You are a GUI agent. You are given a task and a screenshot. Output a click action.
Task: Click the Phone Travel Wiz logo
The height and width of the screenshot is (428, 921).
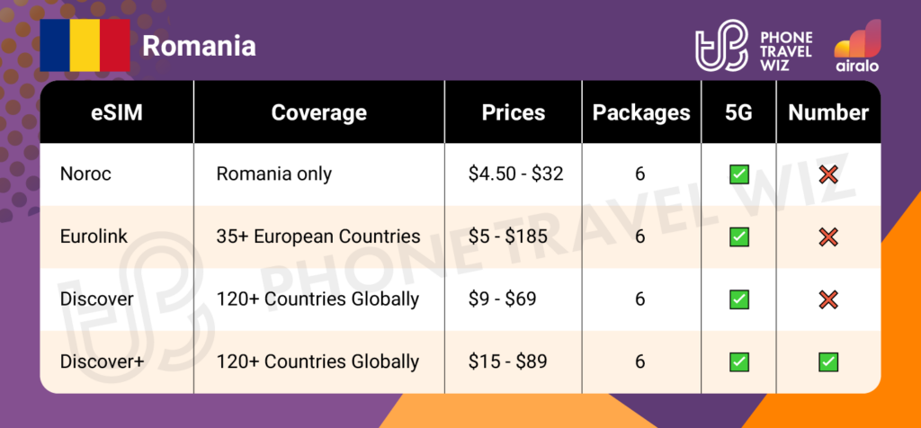click(754, 47)
